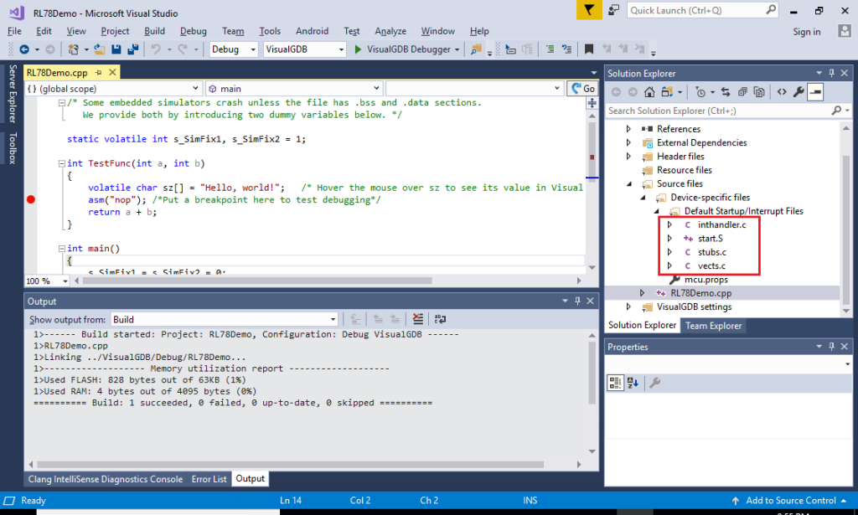
Task: Switch to the Team Explorer tab
Action: point(713,326)
